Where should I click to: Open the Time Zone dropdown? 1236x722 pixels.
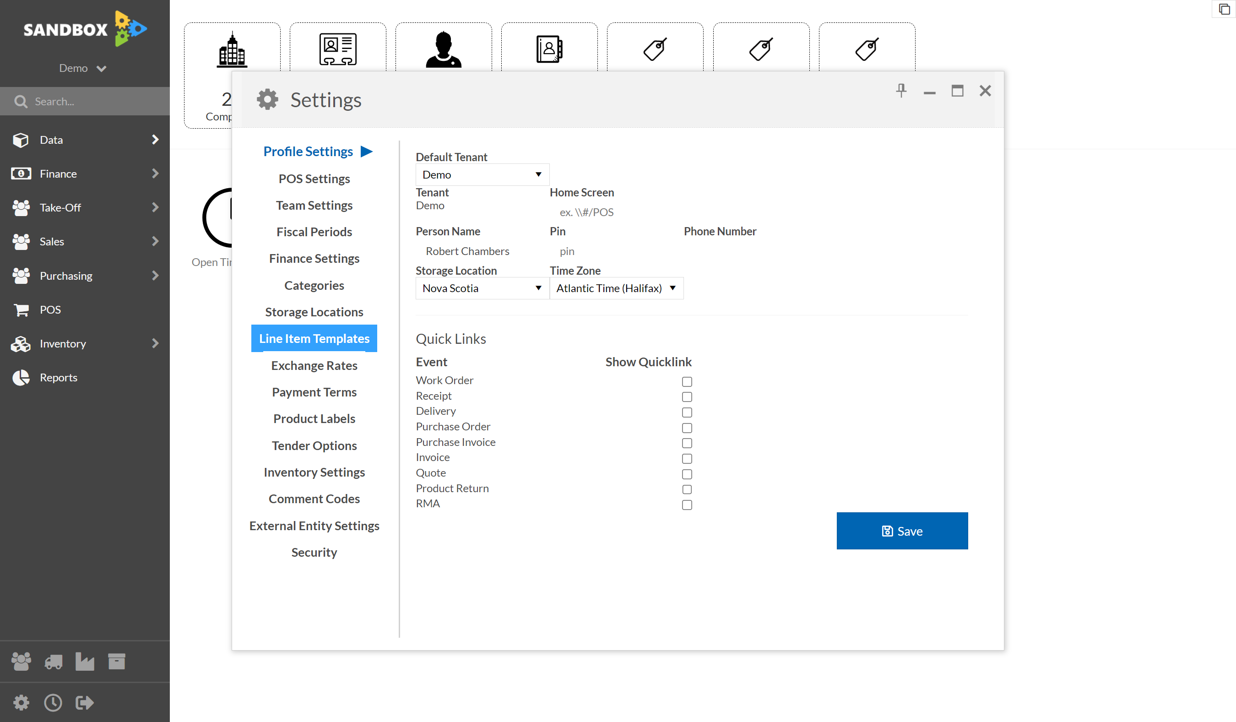tap(616, 288)
